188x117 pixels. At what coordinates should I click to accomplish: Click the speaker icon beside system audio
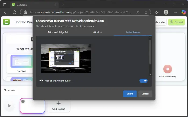click(41, 81)
